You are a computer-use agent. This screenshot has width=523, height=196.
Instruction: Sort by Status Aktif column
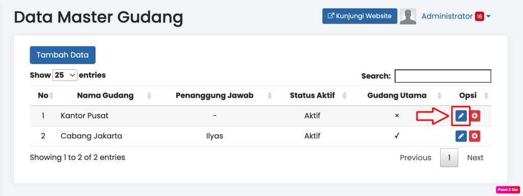(312, 96)
